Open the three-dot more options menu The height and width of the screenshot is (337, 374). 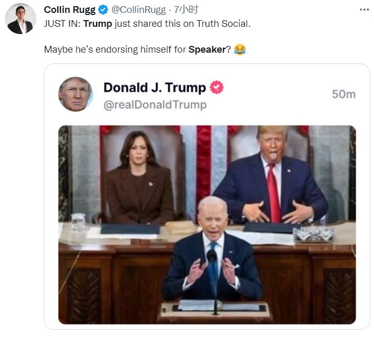(x=364, y=10)
